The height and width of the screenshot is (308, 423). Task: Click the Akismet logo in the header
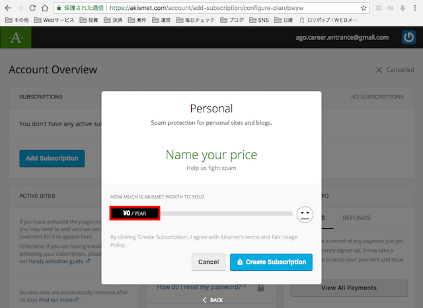(x=15, y=38)
